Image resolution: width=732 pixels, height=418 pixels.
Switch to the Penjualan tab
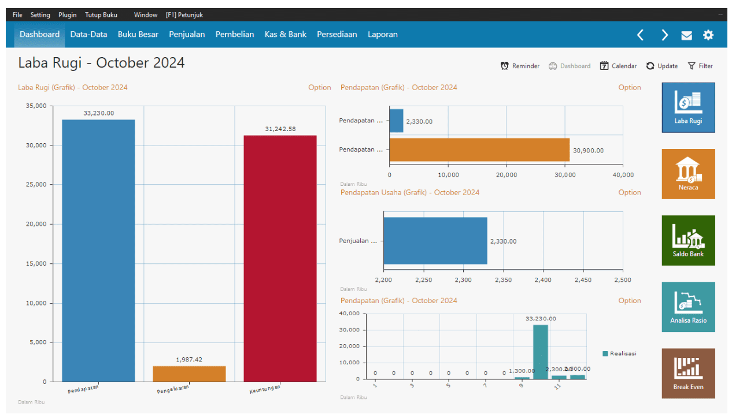click(187, 35)
